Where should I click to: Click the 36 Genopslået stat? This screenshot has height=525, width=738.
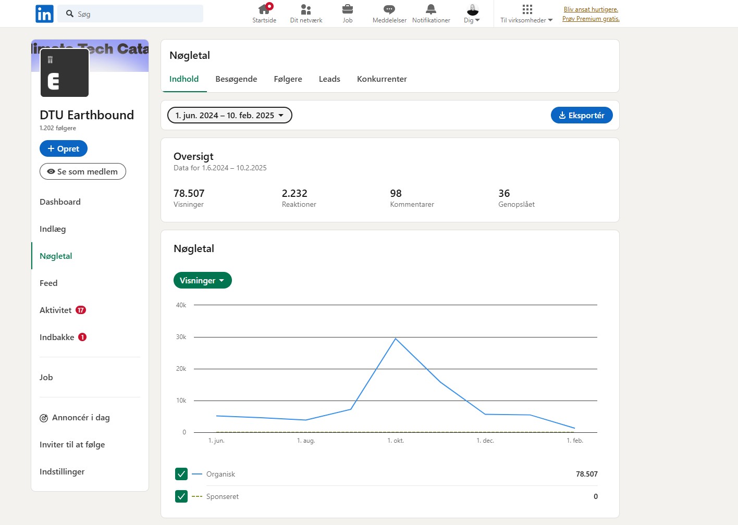pos(516,198)
